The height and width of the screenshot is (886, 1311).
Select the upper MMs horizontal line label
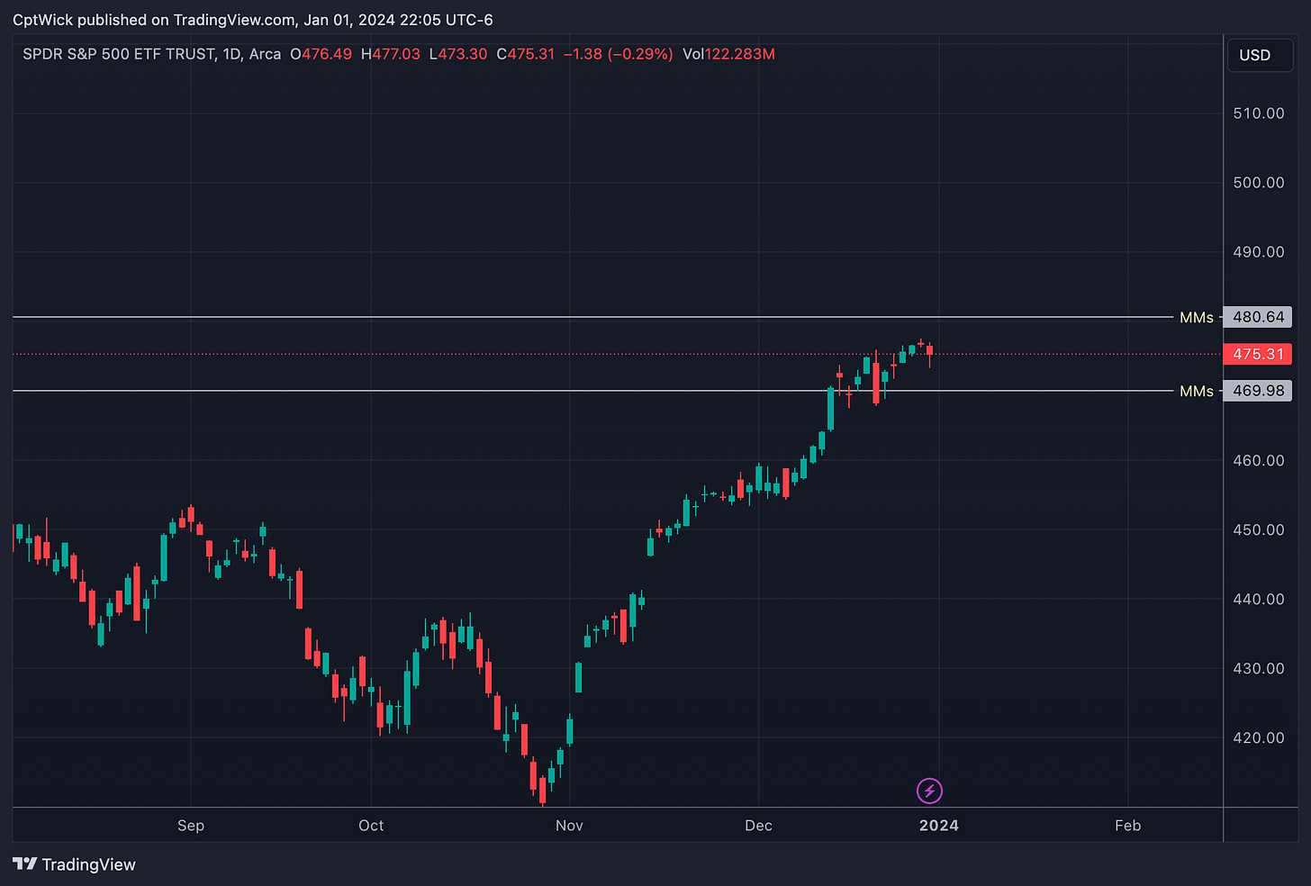point(1197,317)
